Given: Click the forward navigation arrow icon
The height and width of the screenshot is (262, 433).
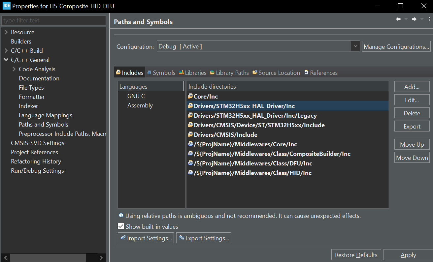Looking at the screenshot, I should point(414,19).
